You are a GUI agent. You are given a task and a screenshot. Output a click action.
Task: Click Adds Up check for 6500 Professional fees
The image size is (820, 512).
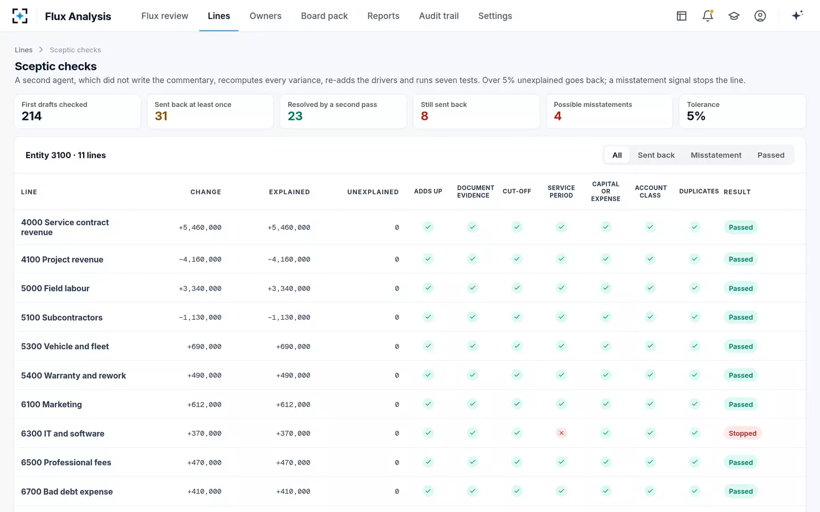point(428,462)
